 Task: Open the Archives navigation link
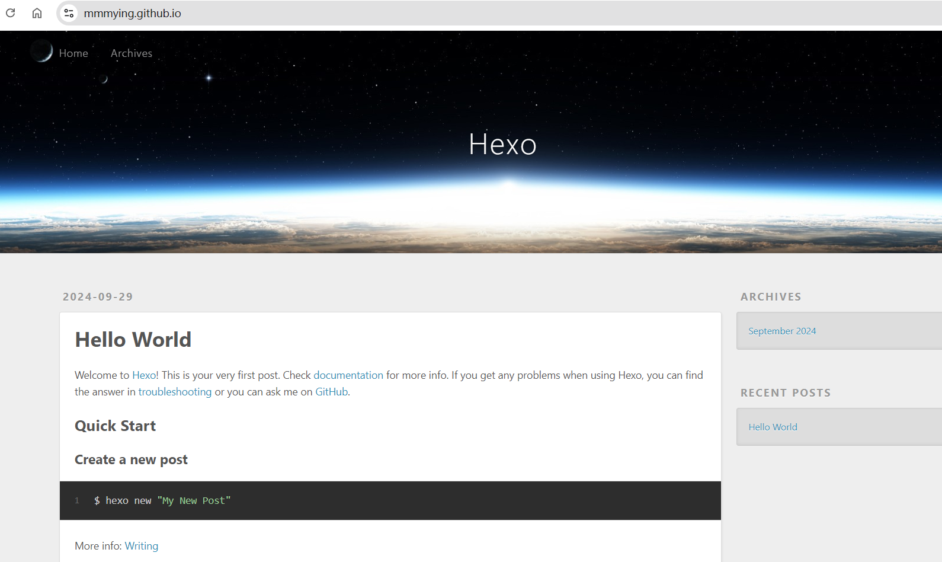coord(132,53)
